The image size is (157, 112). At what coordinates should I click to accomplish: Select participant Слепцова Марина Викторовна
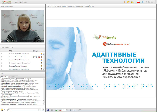[x=19, y=63]
